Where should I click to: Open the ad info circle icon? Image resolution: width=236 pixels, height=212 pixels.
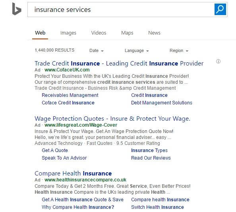click(218, 62)
